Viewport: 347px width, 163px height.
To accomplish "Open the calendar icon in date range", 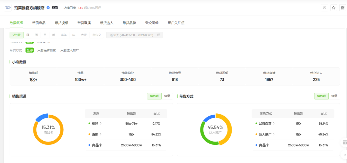I will 159,35.
